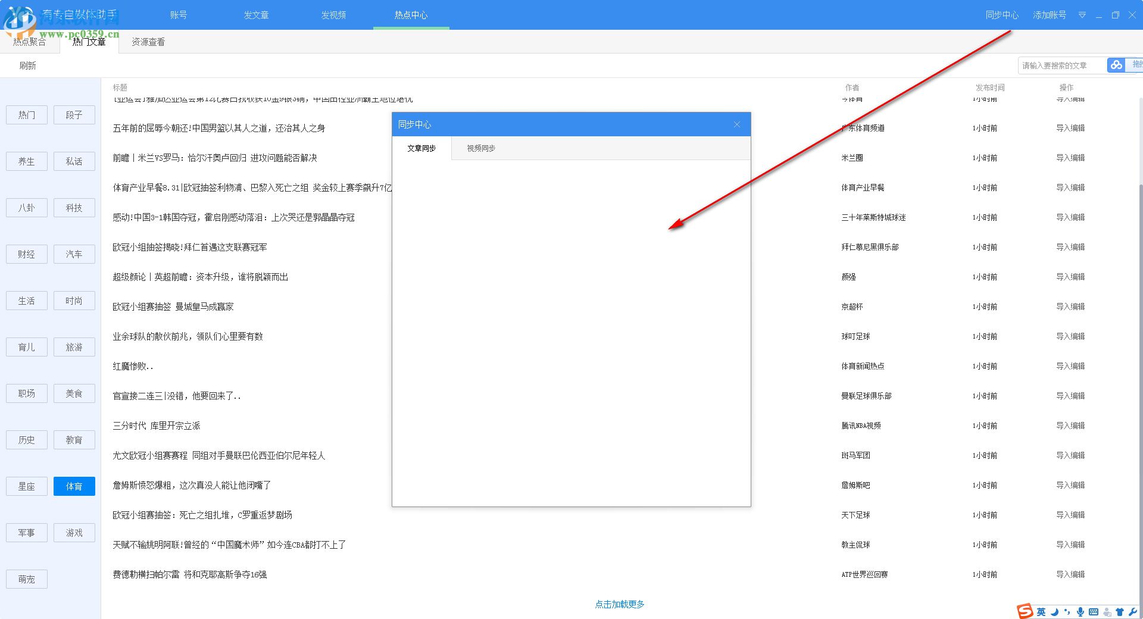The height and width of the screenshot is (619, 1143).
Task: Select the 军事 category
Action: (27, 533)
